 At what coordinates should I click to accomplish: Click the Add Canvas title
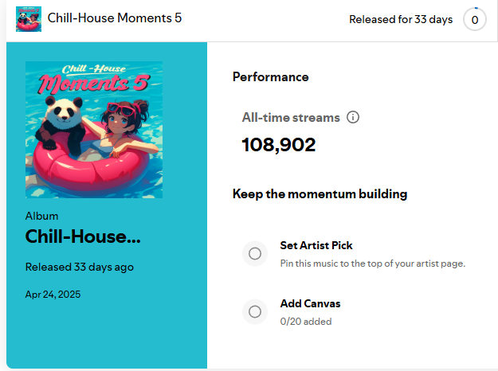[x=310, y=303]
